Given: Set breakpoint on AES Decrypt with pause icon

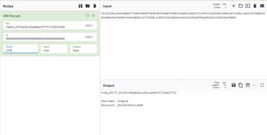Looking at the screenshot, I should (x=93, y=16).
